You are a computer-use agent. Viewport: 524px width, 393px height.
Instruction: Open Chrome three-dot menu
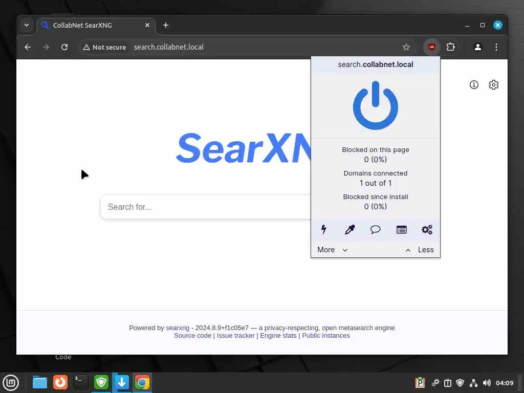tap(496, 47)
